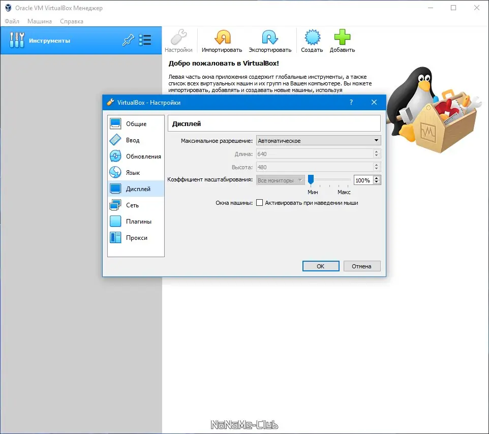Click the Дисплей label in settings list
This screenshot has width=489, height=434.
coord(138,189)
